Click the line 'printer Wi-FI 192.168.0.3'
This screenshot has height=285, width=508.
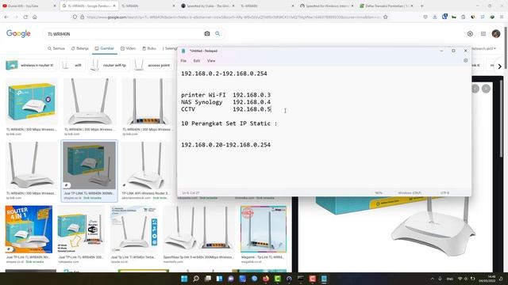(x=225, y=95)
